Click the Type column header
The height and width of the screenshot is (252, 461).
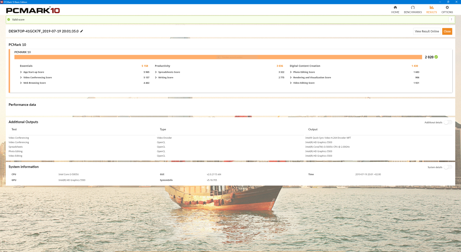[x=163, y=129]
